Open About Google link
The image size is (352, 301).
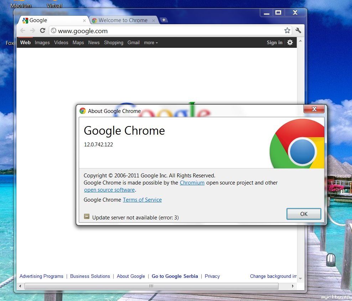click(131, 276)
